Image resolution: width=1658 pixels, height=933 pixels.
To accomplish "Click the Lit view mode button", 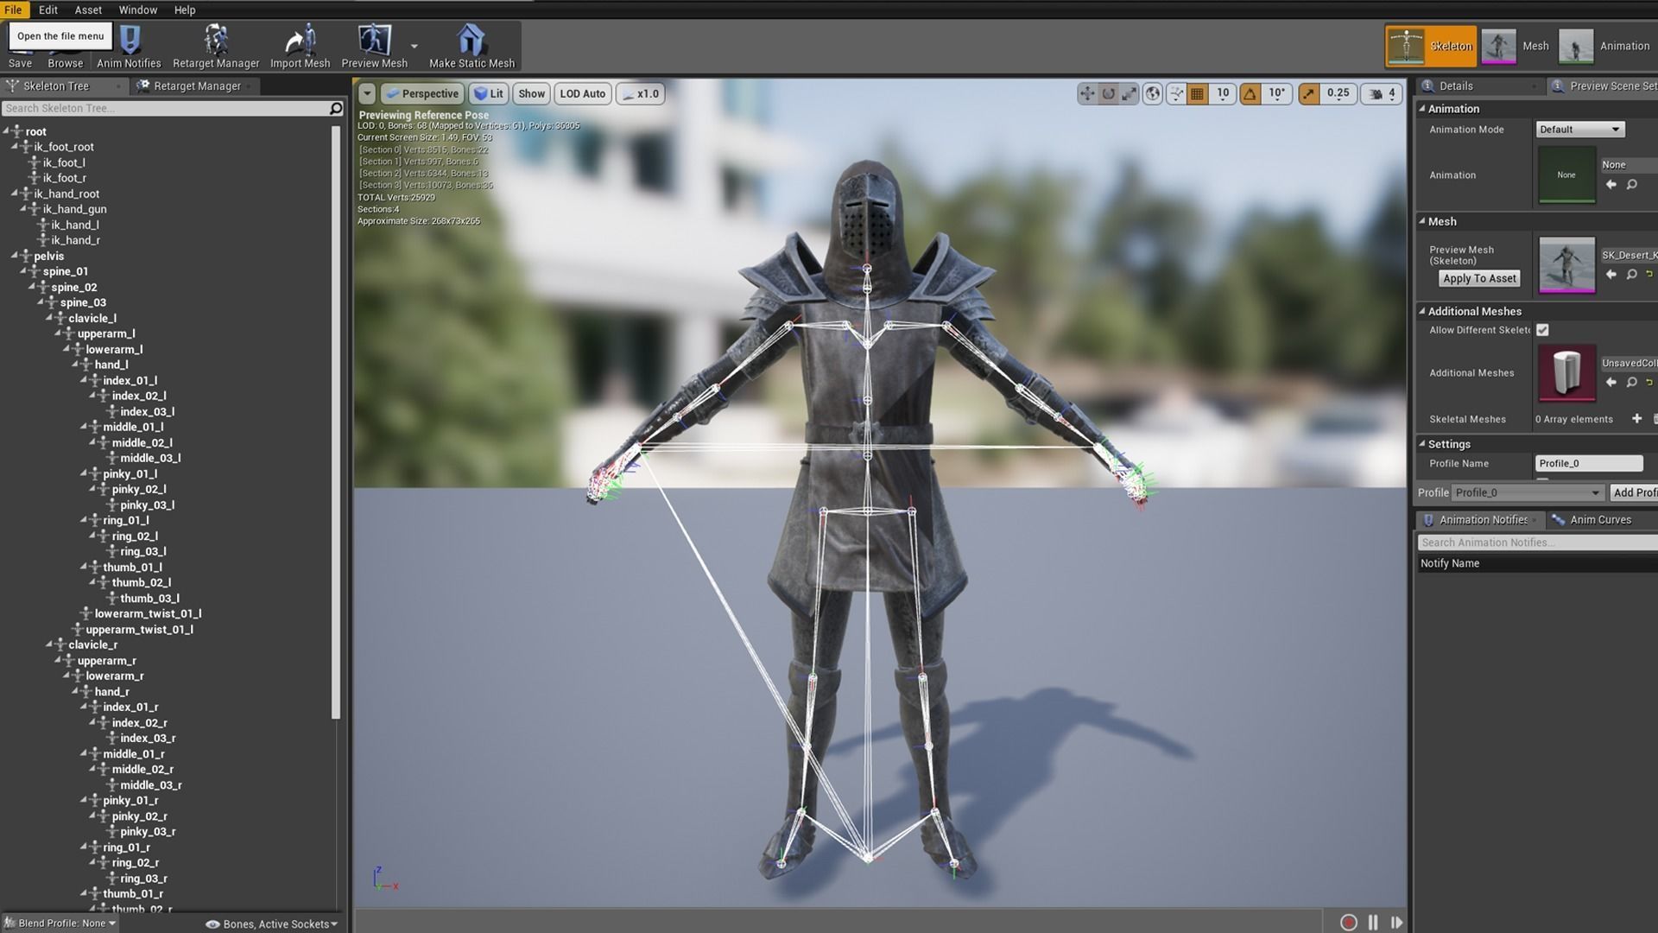I will pyautogui.click(x=489, y=93).
